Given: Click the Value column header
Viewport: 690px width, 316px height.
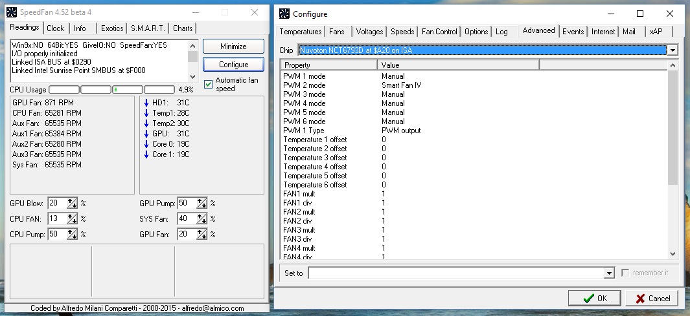Looking at the screenshot, I should pyautogui.click(x=458, y=65).
